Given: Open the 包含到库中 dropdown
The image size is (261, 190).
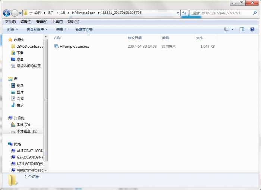Looking at the screenshot, I should coord(37,29).
